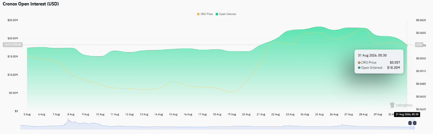The width and height of the screenshot is (433, 134).
Task: Click the yellow CRO Price legend swatch
Action: (198, 14)
